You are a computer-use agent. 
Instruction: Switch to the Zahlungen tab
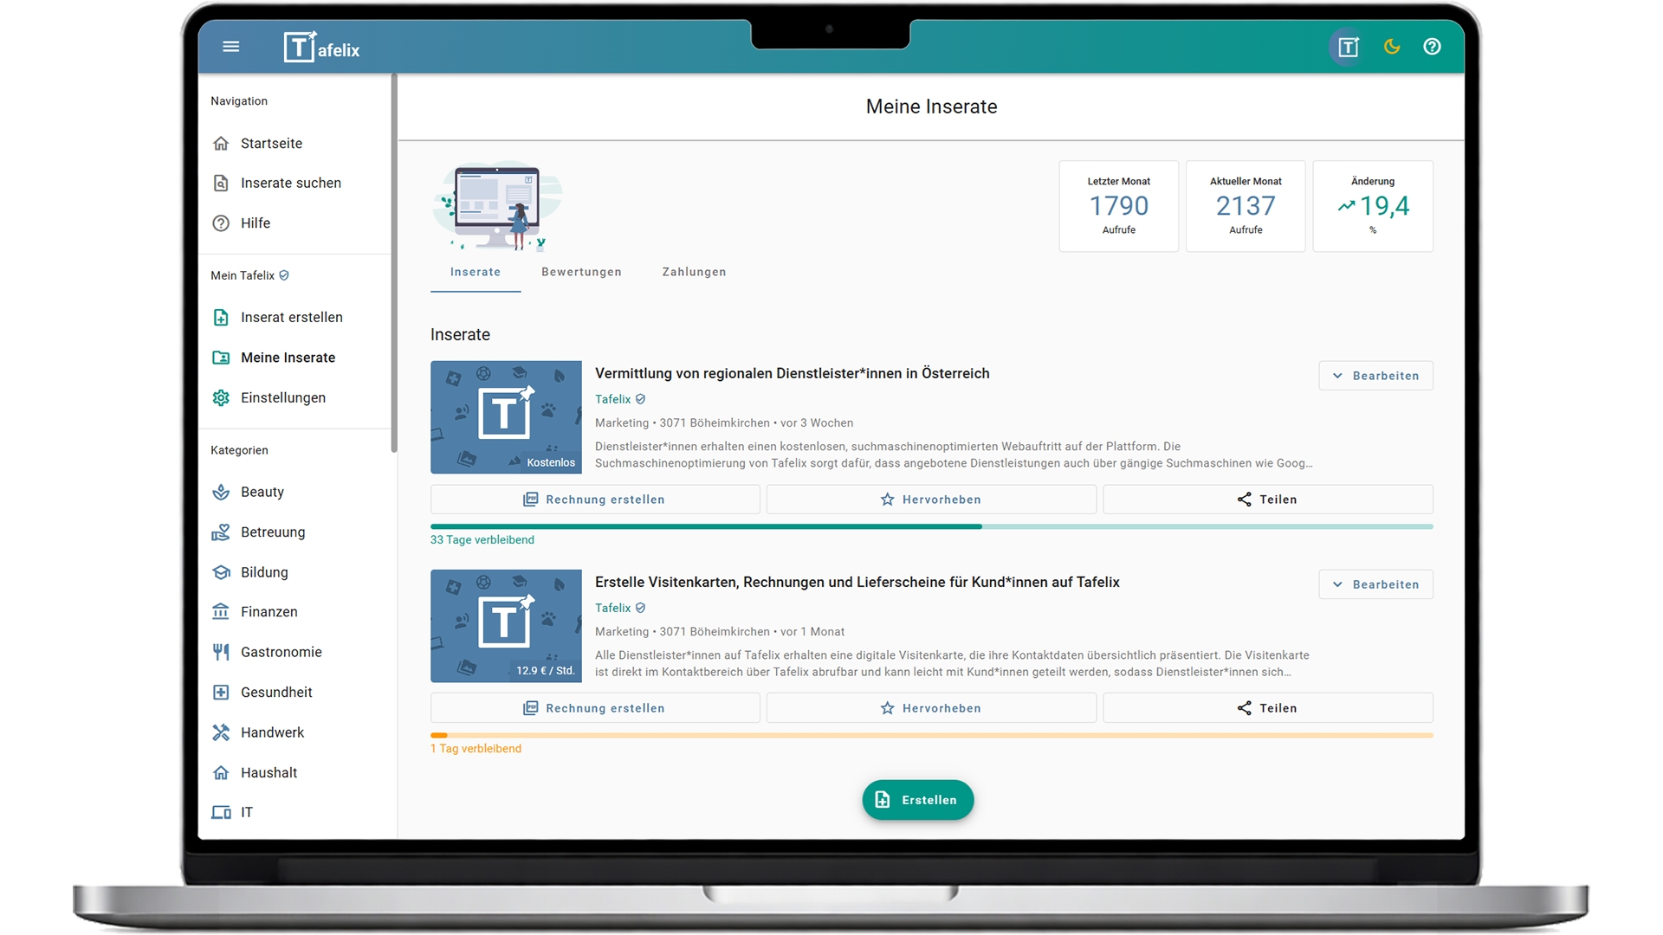pyautogui.click(x=694, y=273)
